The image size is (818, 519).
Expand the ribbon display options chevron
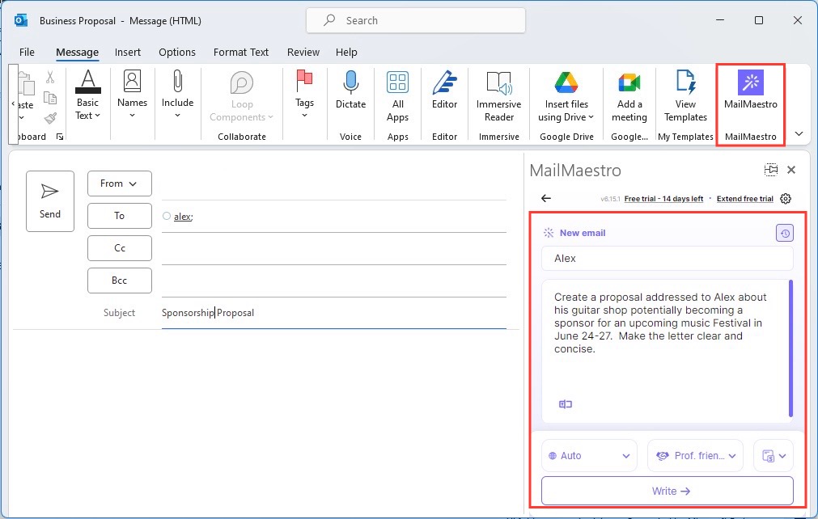tap(799, 134)
